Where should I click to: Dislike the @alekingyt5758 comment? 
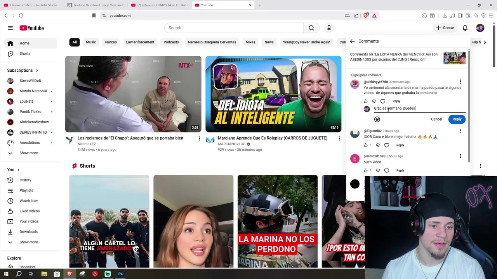click(374, 101)
